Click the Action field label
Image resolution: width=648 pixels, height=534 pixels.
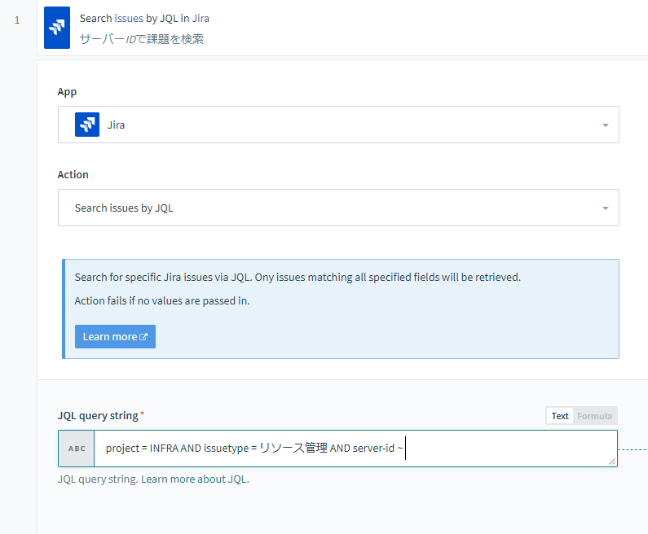point(73,174)
